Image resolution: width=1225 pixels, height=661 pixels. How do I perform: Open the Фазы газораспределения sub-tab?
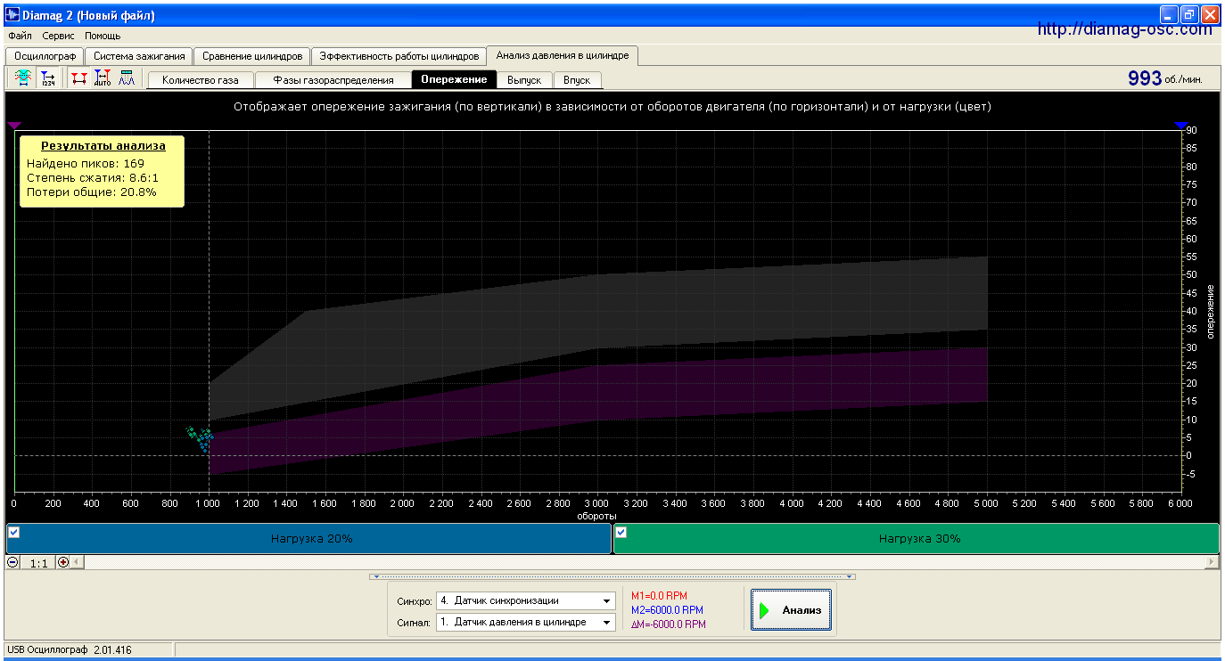click(333, 80)
